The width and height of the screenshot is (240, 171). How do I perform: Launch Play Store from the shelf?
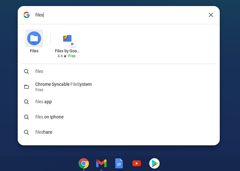point(154,163)
